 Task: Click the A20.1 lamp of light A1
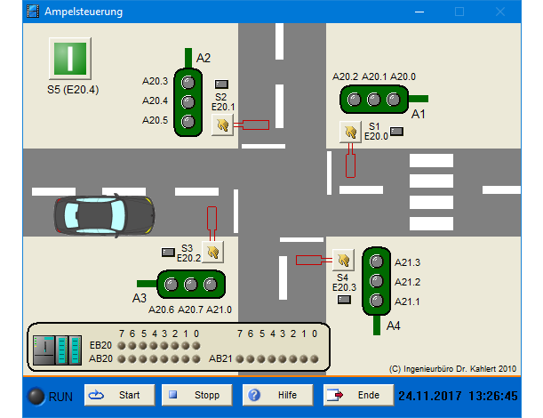tap(373, 100)
